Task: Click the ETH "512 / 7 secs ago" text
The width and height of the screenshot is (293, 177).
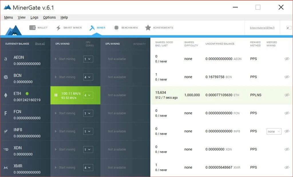Action: click(166, 98)
